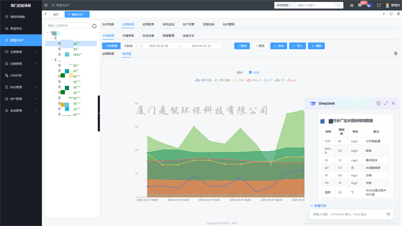Refresh the current tab page
Screen dimensions: 402x226
[391, 14]
